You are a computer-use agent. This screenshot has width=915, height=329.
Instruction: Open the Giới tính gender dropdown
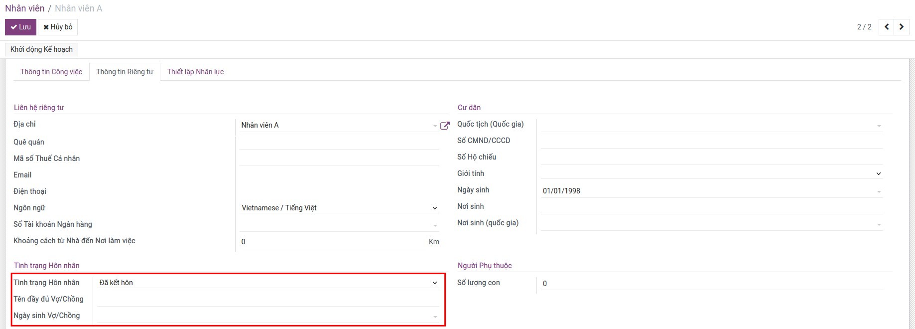[711, 173]
